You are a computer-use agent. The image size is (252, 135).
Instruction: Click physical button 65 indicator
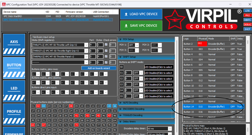click(33, 125)
